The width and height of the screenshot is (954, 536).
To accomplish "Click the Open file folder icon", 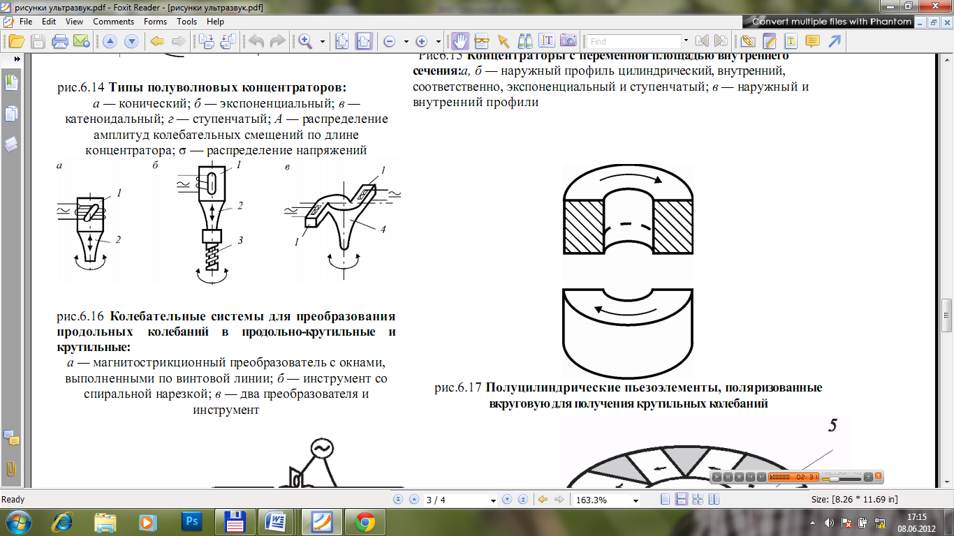I will pyautogui.click(x=17, y=41).
